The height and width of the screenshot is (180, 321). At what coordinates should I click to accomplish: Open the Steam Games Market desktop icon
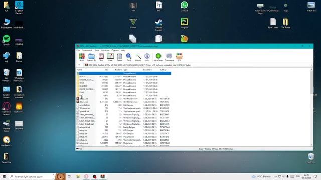[x=158, y=25]
